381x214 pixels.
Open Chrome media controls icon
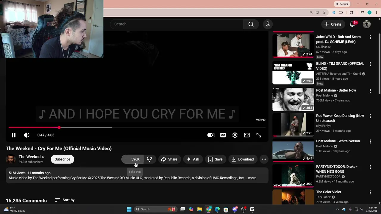[x=362, y=12]
